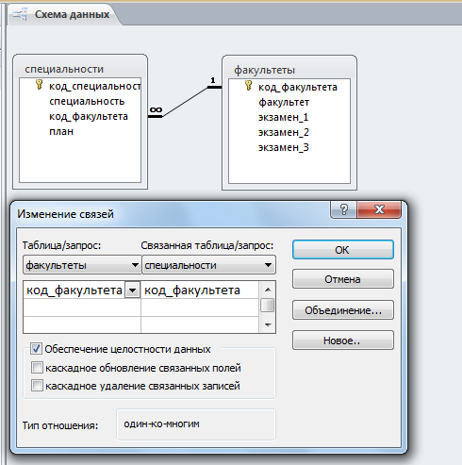Image resolution: width=462 pixels, height=465 pixels.
Task: Click the field list scrollbar down arrow
Action: (x=268, y=324)
